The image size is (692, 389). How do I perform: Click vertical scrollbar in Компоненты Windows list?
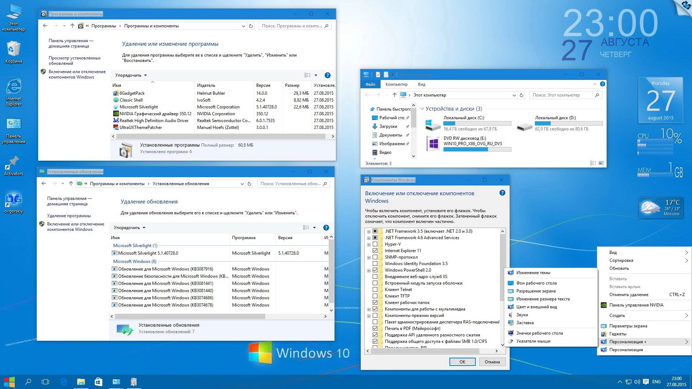click(502, 268)
